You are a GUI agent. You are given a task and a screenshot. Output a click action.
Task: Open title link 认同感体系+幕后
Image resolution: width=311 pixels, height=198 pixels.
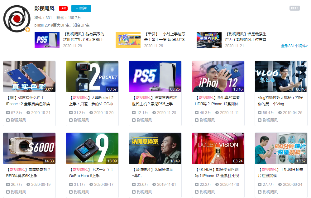click(152, 173)
